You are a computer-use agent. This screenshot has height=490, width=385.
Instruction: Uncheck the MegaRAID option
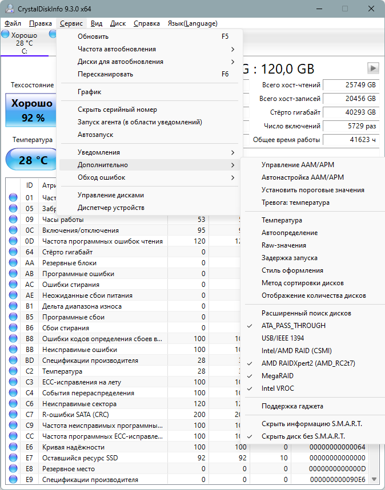[312, 375]
